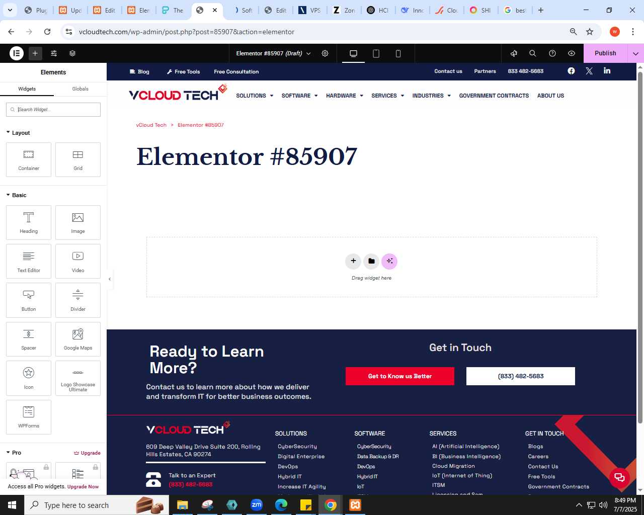Select the Logo Showcase Ultimate widget
This screenshot has height=515, width=644.
point(78,378)
